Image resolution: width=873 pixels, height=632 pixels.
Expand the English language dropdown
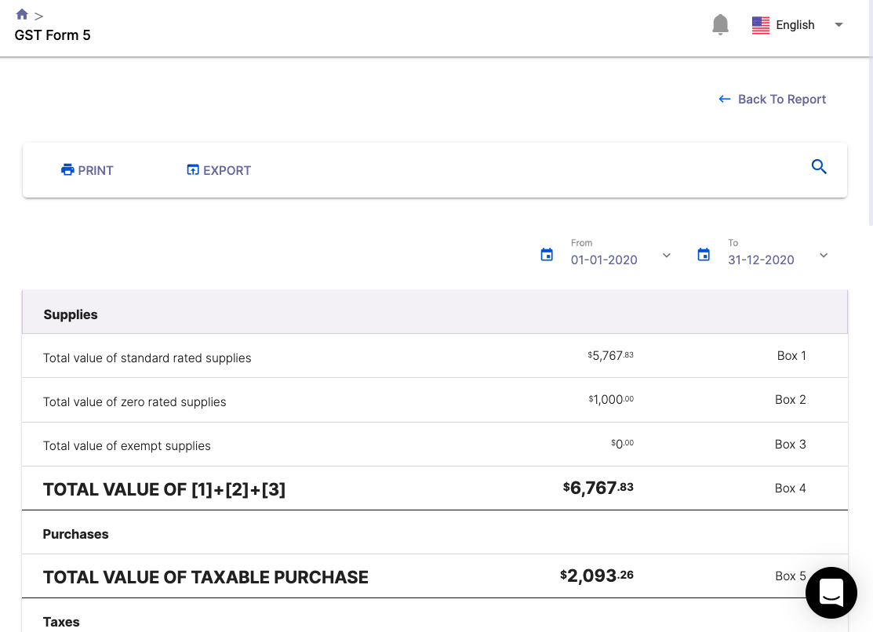838,25
